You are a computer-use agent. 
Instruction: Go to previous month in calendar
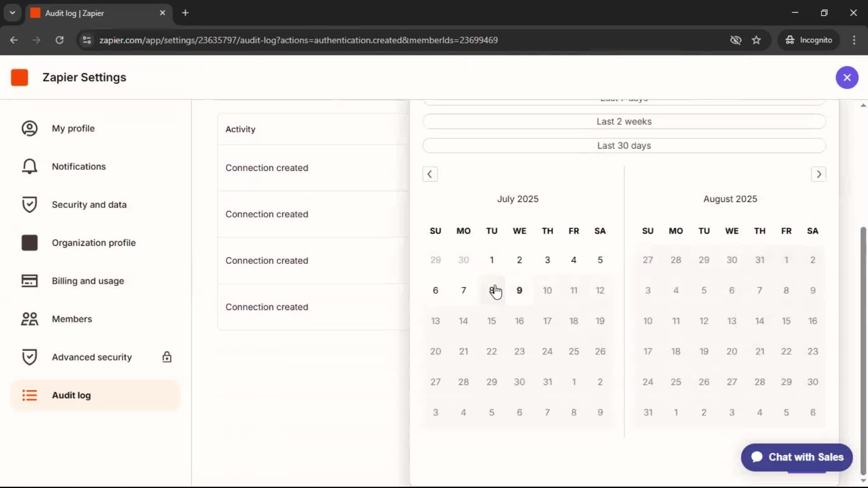click(x=430, y=174)
